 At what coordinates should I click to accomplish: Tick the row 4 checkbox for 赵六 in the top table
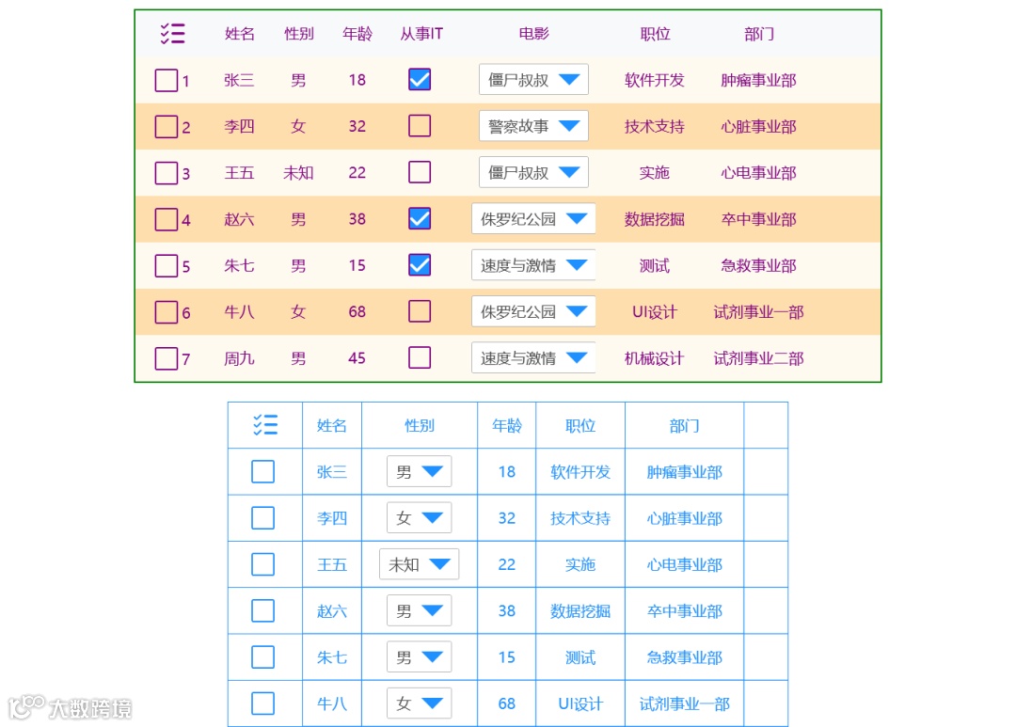pyautogui.click(x=166, y=219)
